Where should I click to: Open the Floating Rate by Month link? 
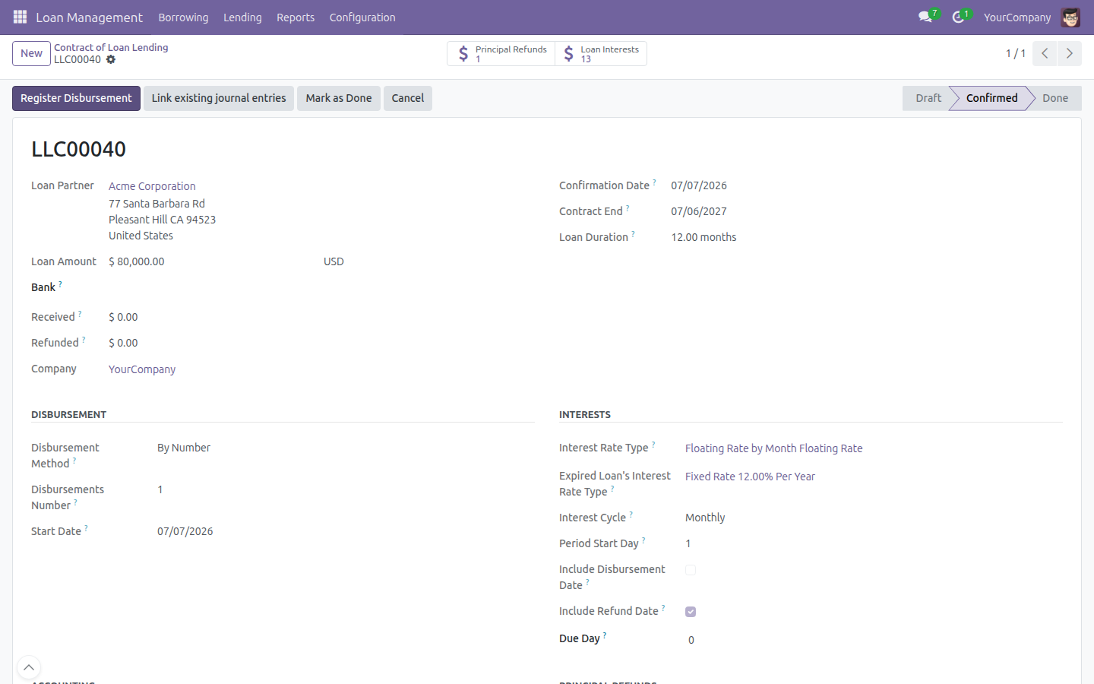tap(774, 448)
